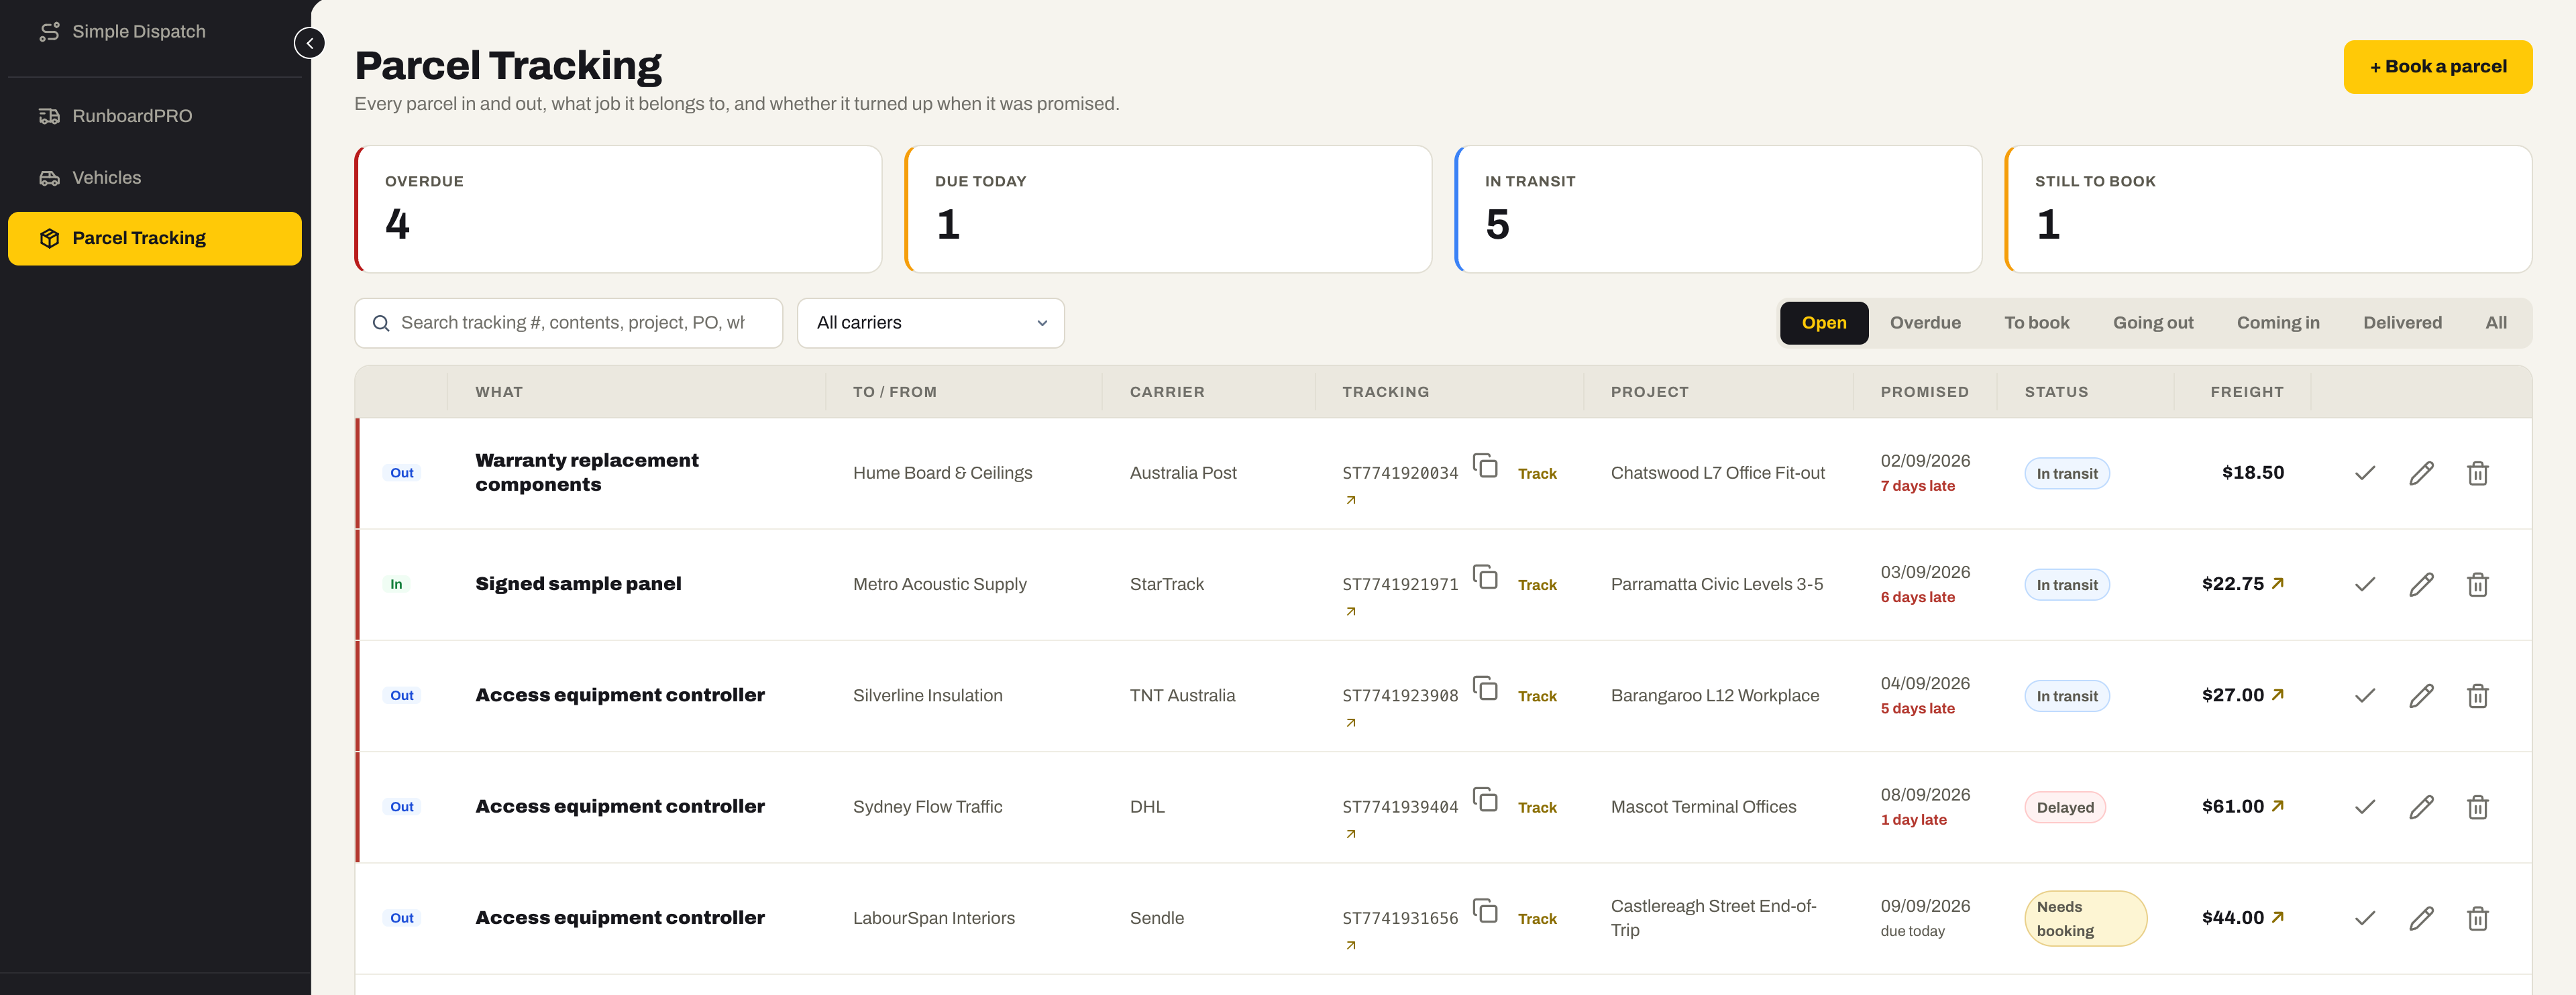The image size is (2576, 995).
Task: Switch to the To book filter tab
Action: click(x=2036, y=323)
